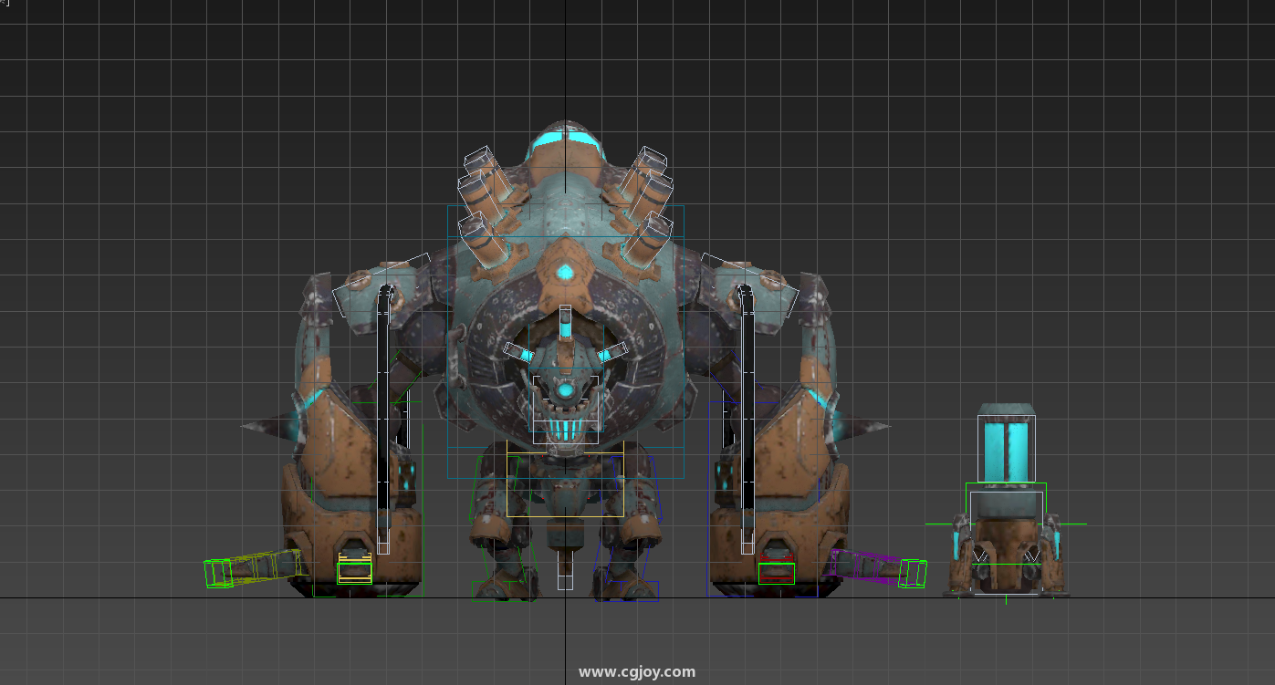
Task: Select the right black vertical tube
Action: coord(747,420)
